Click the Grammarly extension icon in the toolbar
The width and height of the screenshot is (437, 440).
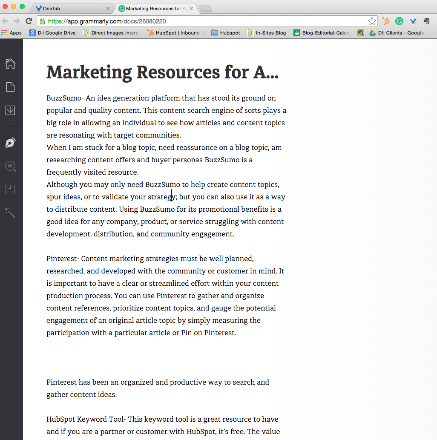[399, 21]
